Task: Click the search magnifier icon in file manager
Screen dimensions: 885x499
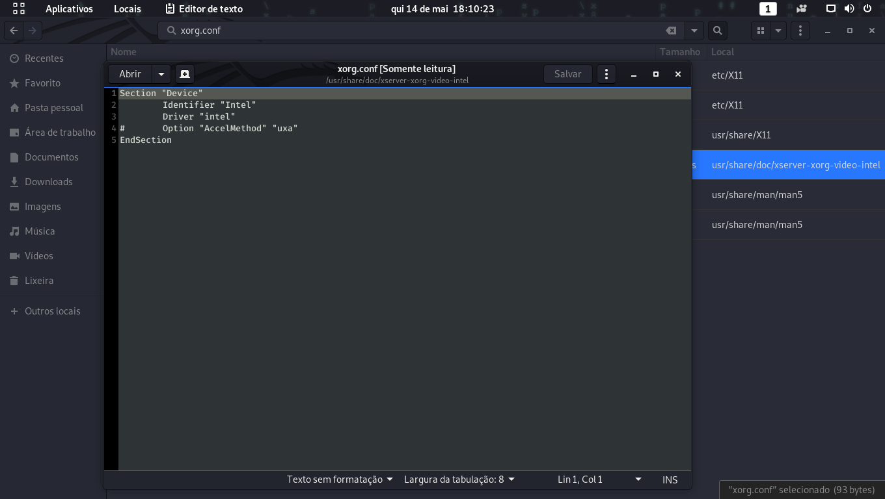Action: point(716,31)
